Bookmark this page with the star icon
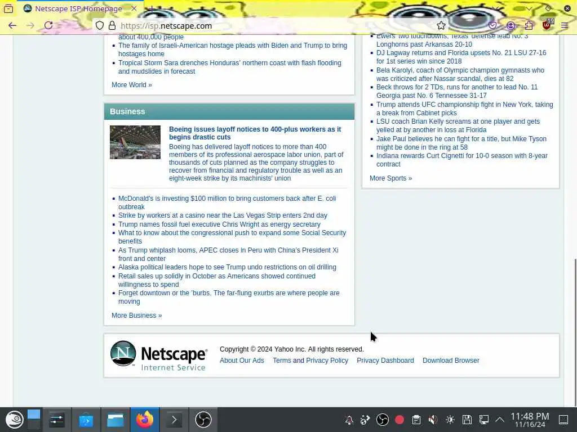 [x=441, y=25]
